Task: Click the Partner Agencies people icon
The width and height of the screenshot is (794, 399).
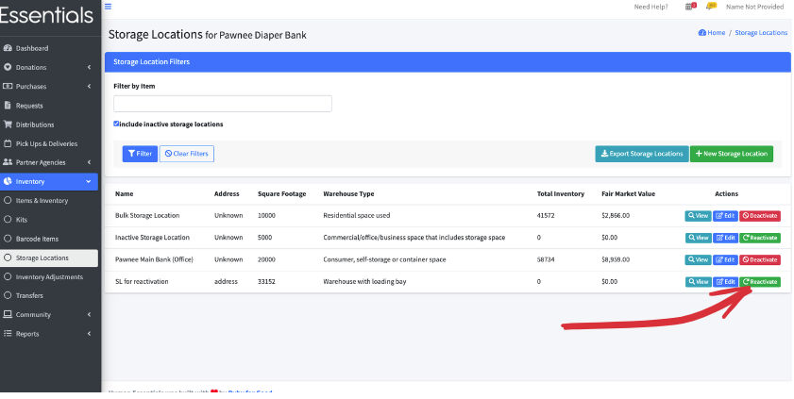Action: [x=8, y=162]
